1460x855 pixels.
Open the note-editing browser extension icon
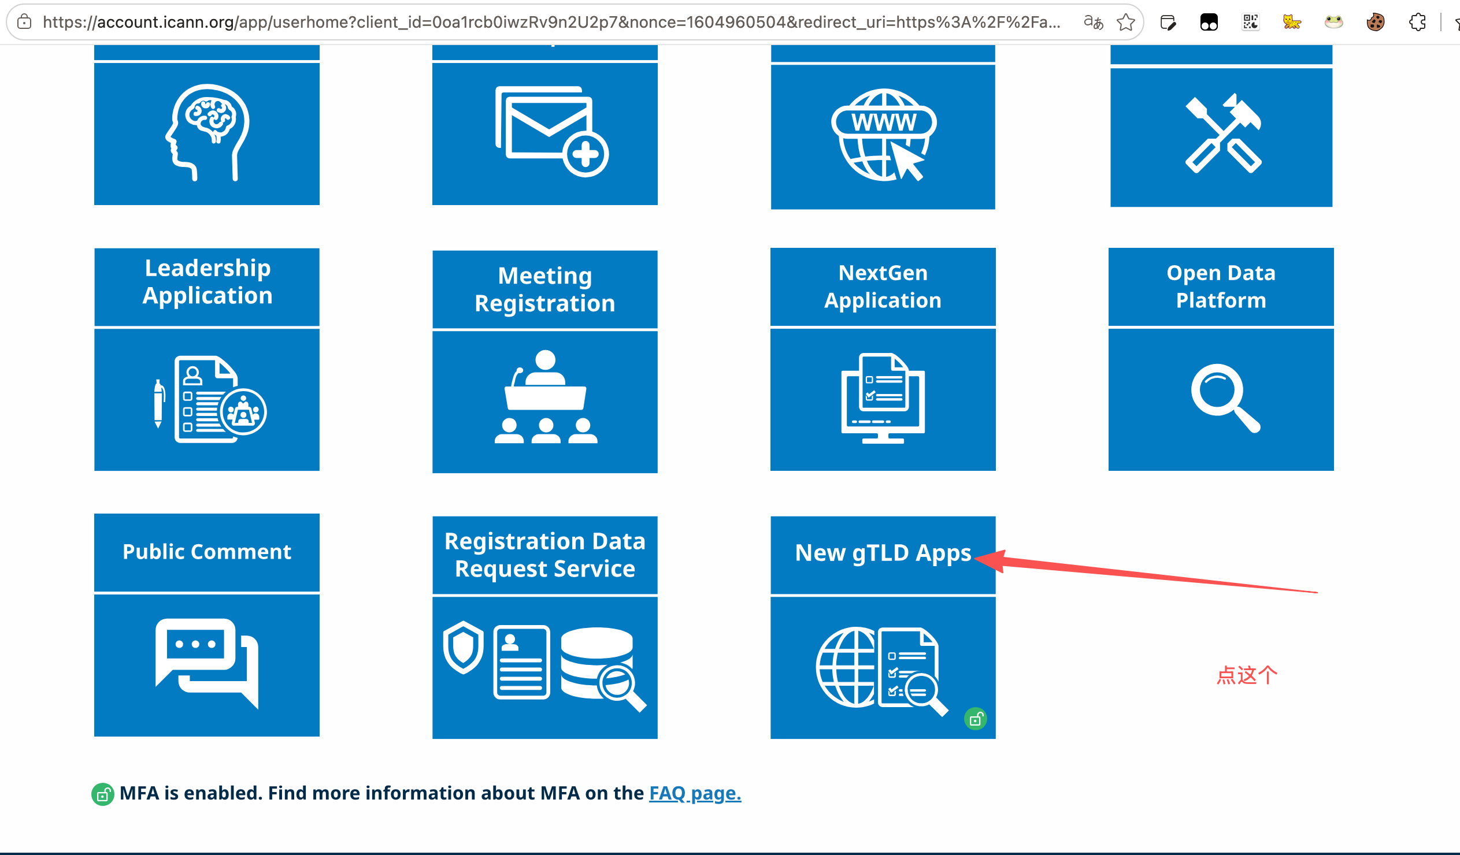[x=1168, y=23]
